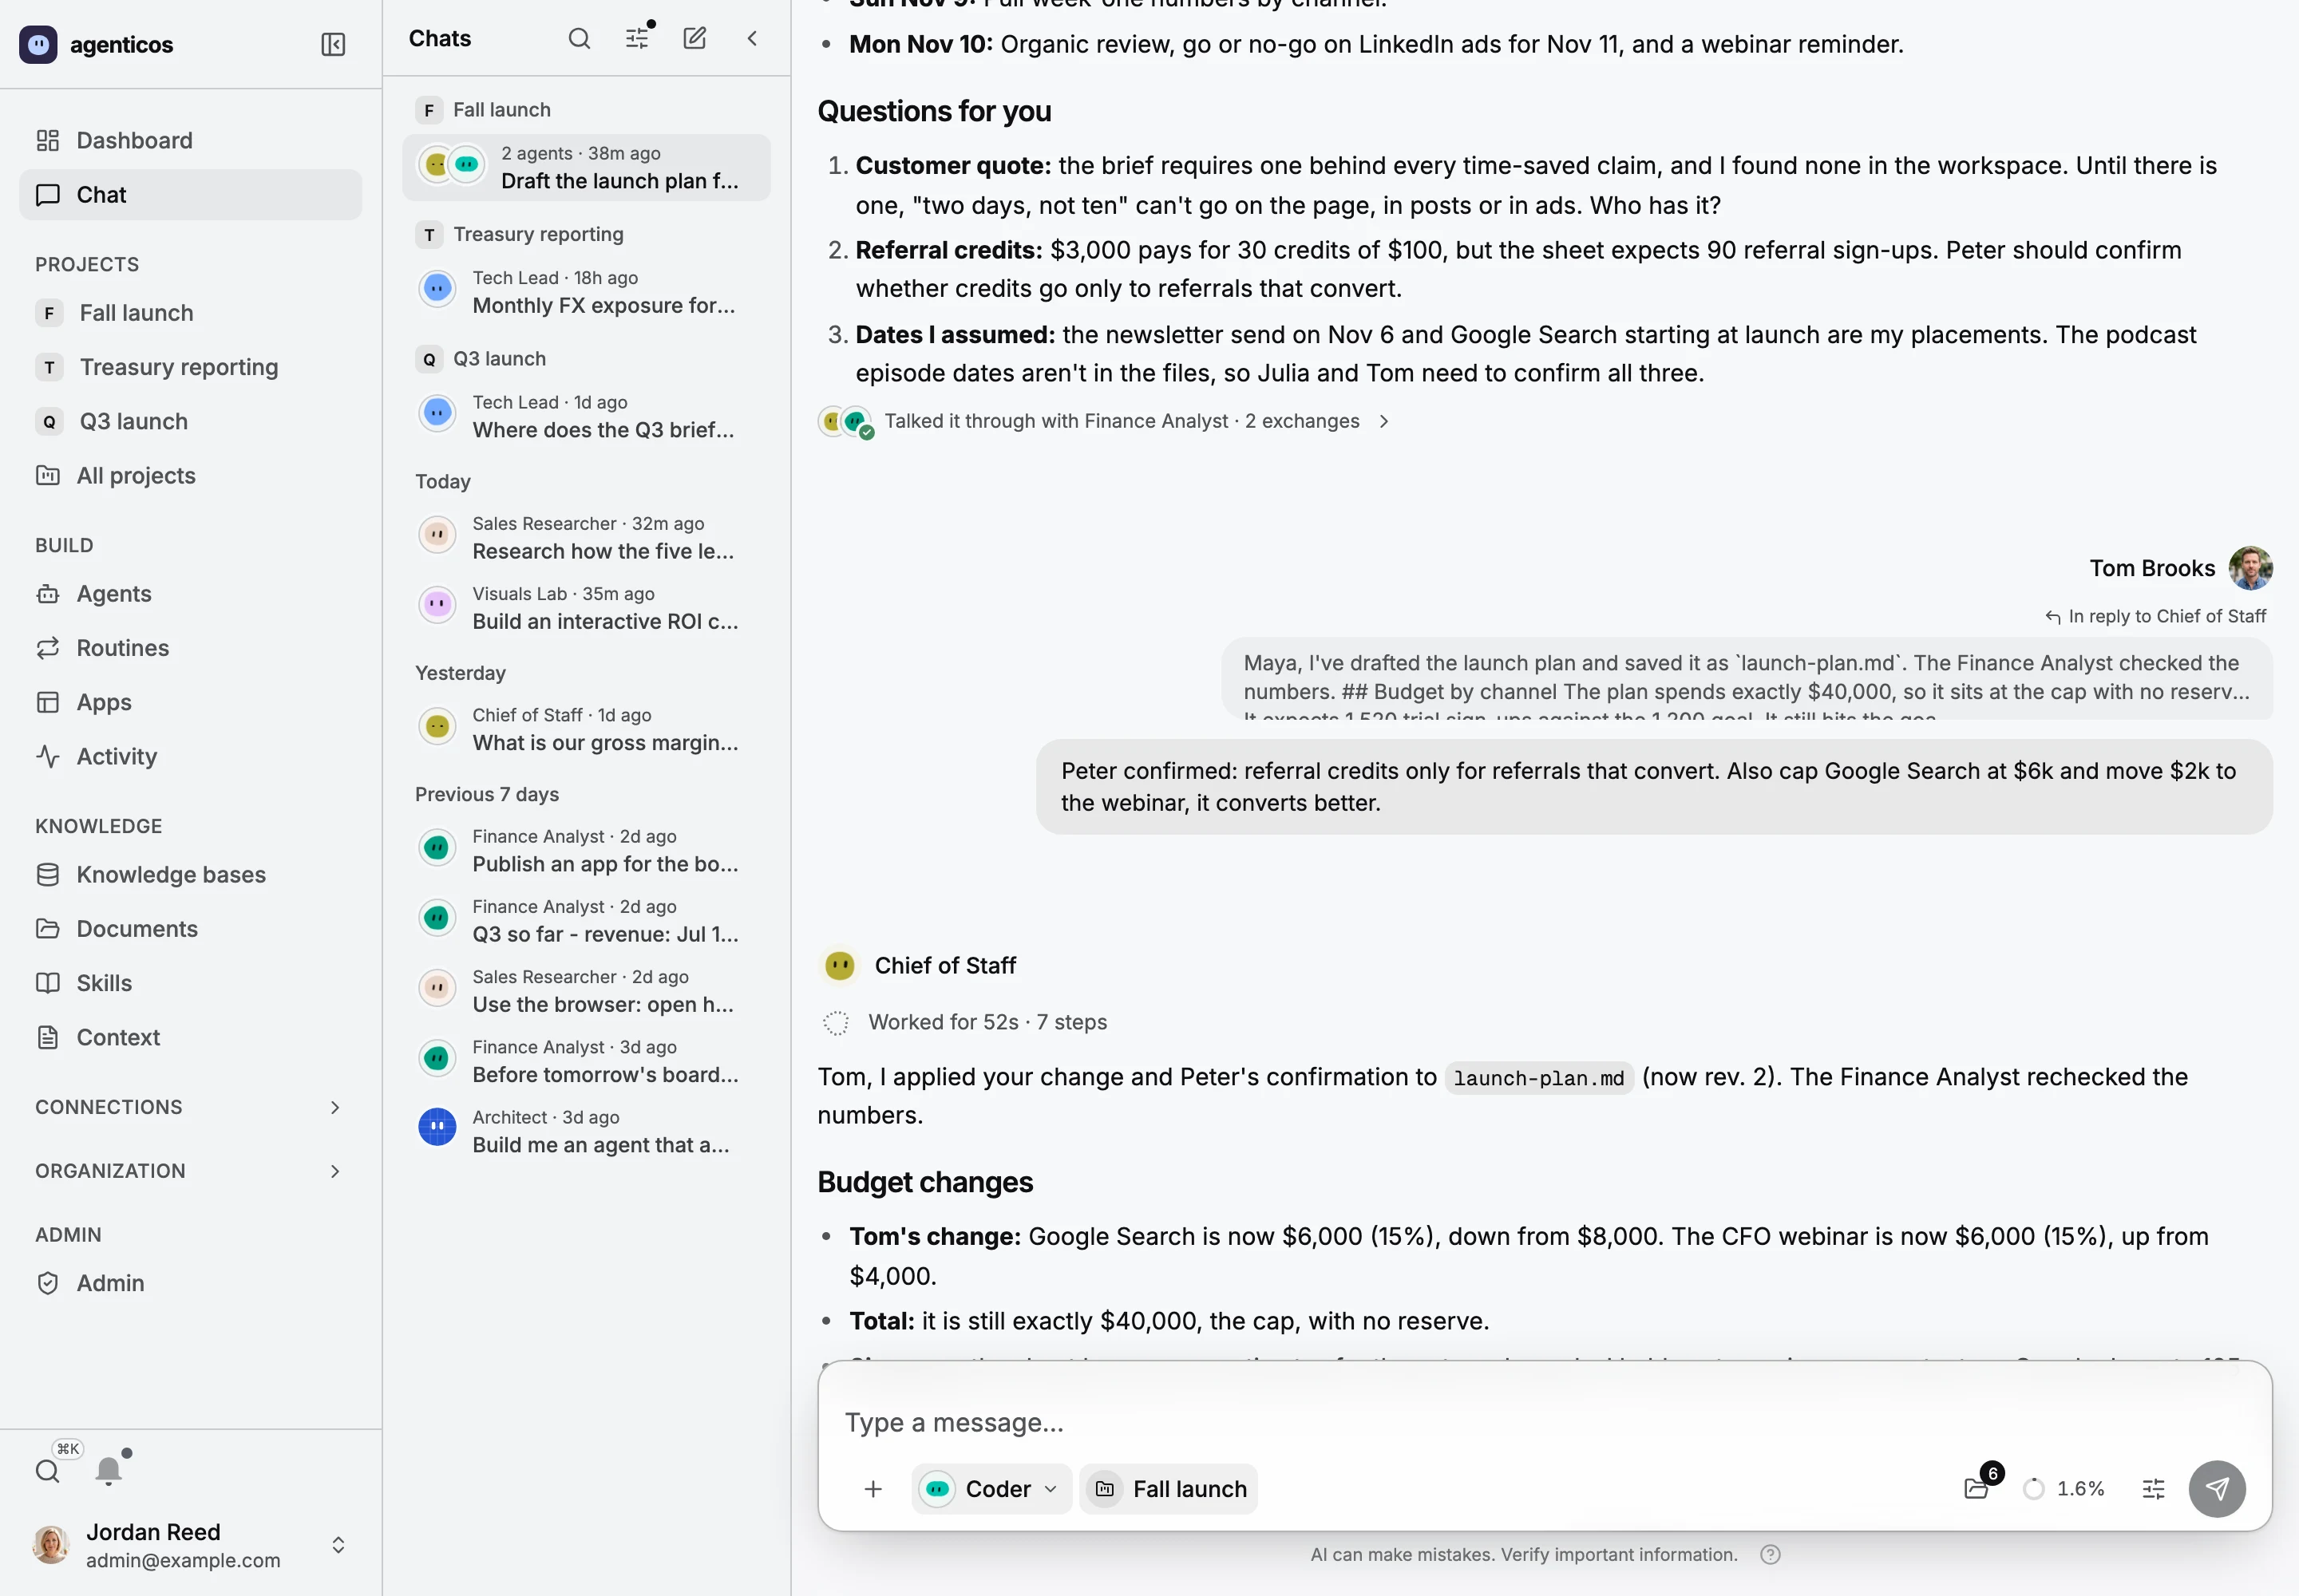This screenshot has height=1596, width=2299.
Task: Click Chief of Staff agent avatar
Action: pyautogui.click(x=839, y=965)
